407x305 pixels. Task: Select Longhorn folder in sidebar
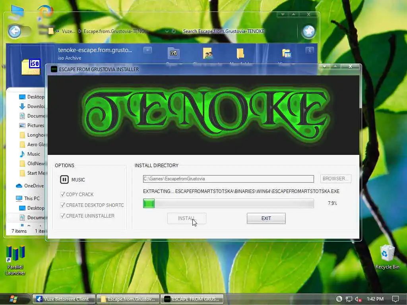click(32, 135)
